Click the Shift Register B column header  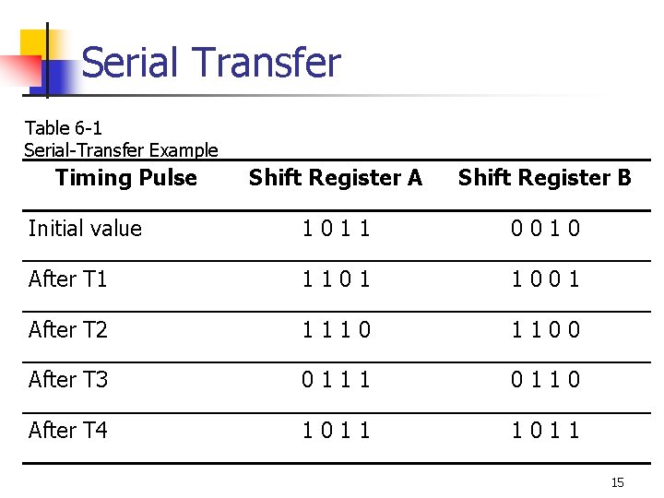point(545,177)
